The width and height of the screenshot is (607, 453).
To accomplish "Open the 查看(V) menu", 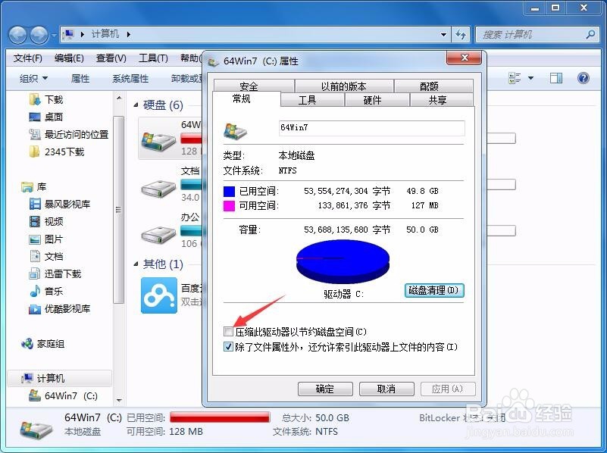I will point(111,58).
